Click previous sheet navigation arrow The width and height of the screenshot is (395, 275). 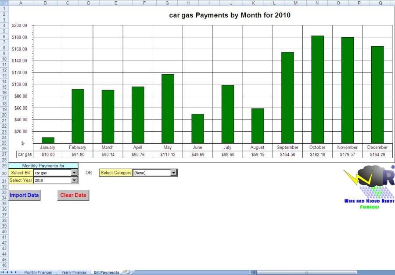coord(8,272)
